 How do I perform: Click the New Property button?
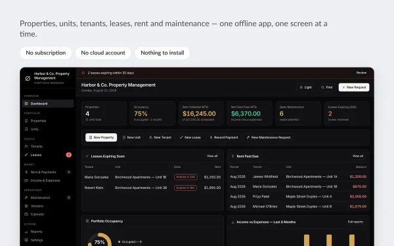coord(101,138)
